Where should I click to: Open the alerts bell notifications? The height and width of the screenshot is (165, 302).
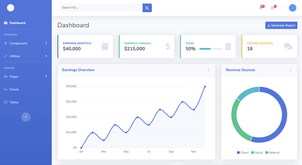click(x=261, y=8)
